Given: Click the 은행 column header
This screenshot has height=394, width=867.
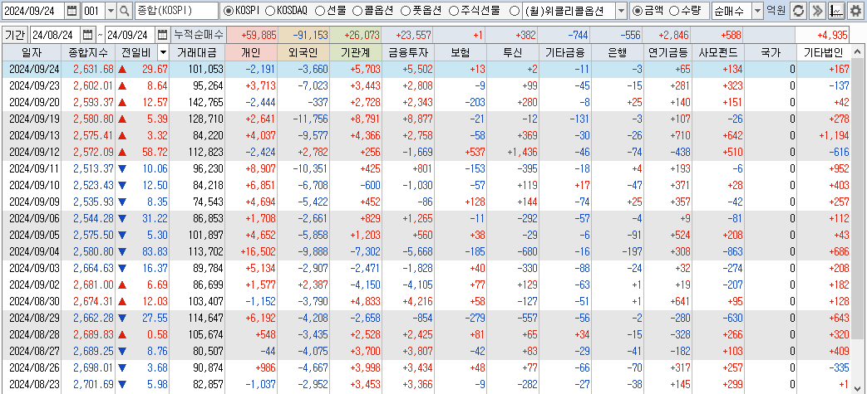Looking at the screenshot, I should tap(617, 53).
